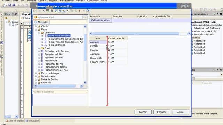The width and height of the screenshot is (223, 125).
Task: Click the hammer icon in query toolbar
Action: coord(44,11)
